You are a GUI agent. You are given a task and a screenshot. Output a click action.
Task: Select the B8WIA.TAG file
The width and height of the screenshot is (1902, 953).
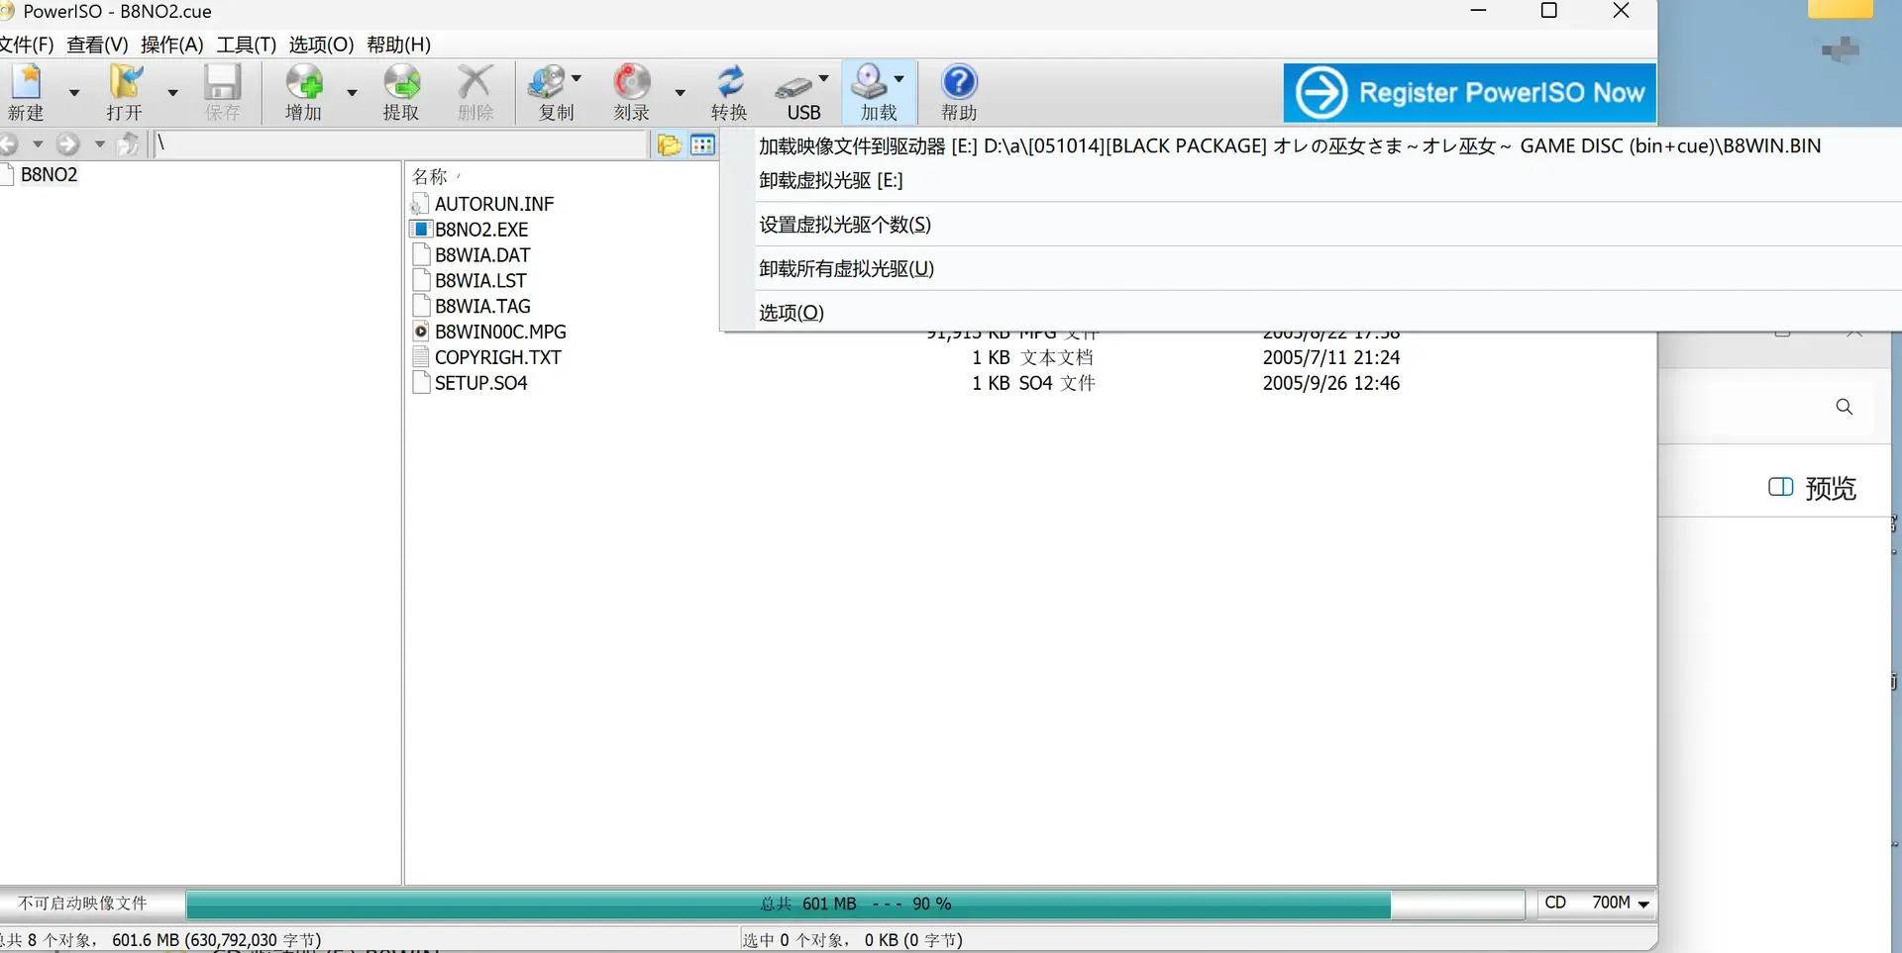pos(482,307)
